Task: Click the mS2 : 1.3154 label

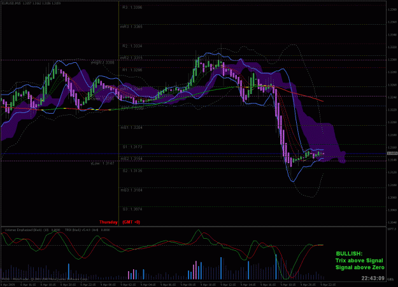Action: tap(131, 159)
